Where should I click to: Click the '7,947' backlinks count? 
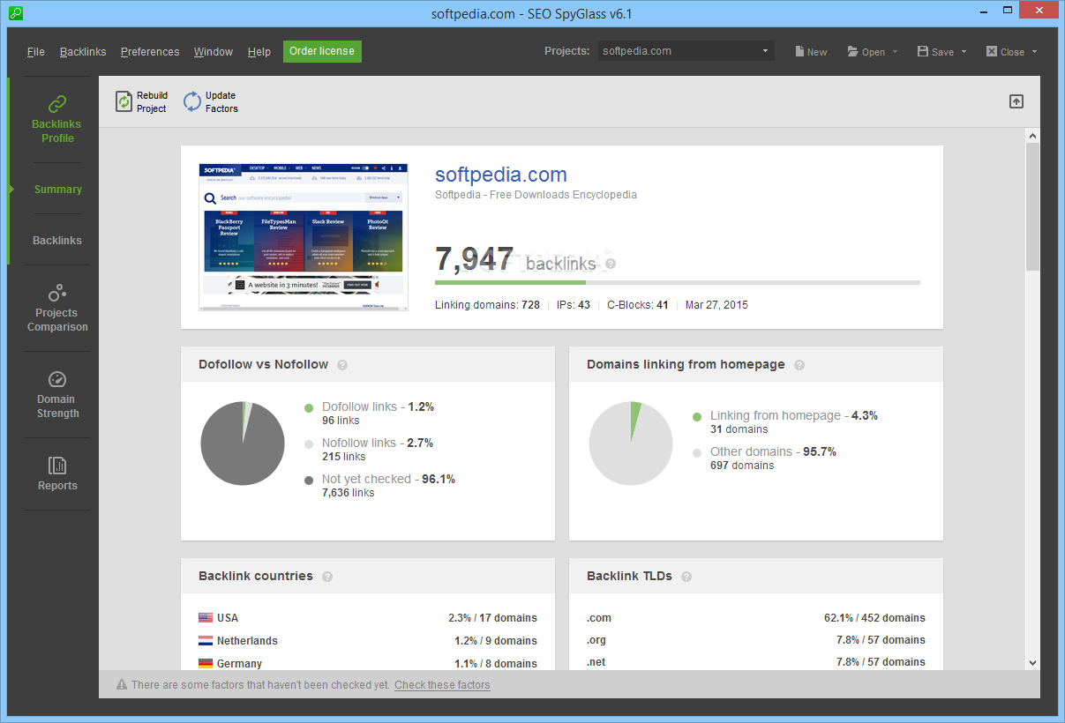pyautogui.click(x=474, y=259)
